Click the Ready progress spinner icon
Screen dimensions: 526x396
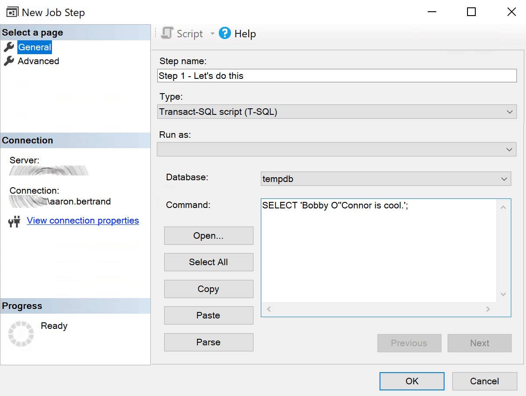coord(21,333)
